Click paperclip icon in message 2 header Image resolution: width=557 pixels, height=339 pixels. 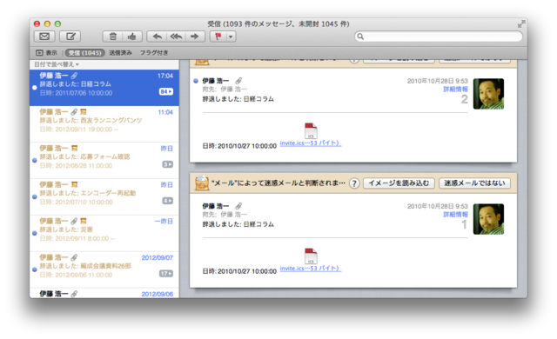click(238, 81)
